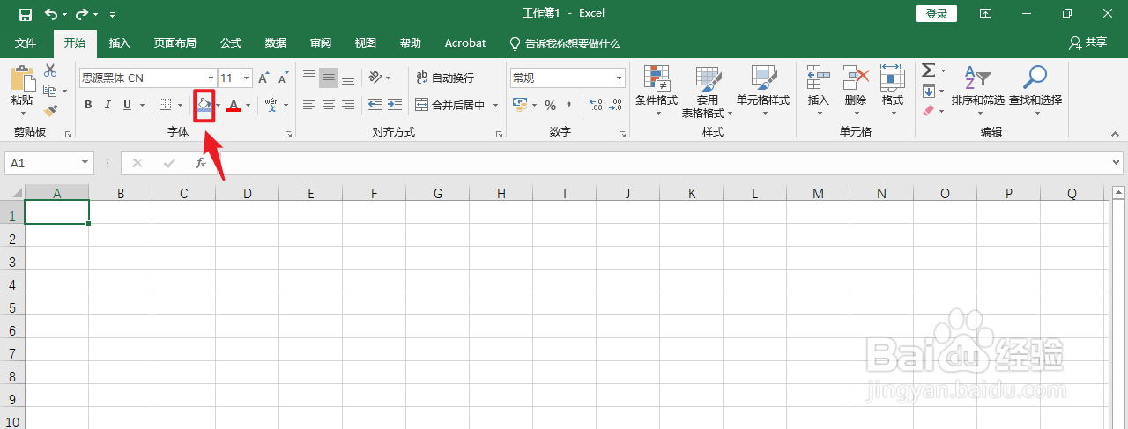Apply percent style with % icon

550,105
